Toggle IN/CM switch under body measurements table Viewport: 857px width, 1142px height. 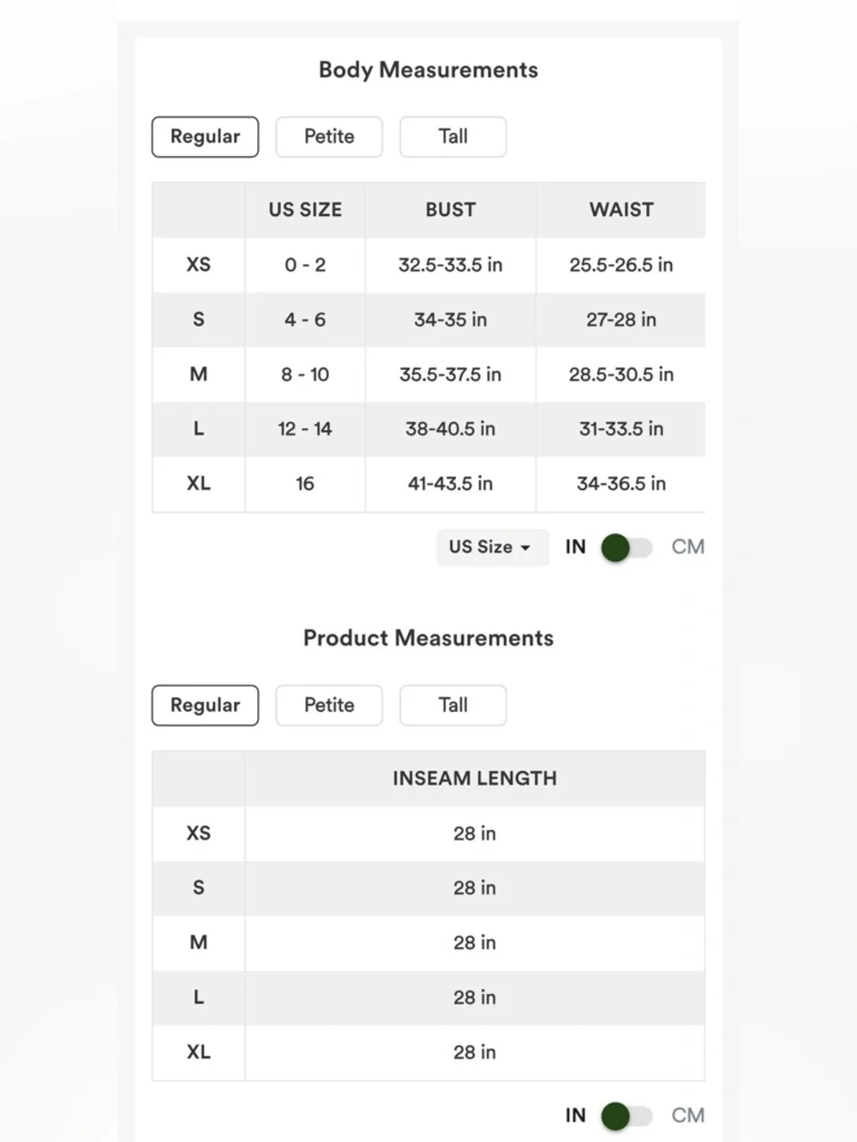pyautogui.click(x=627, y=547)
